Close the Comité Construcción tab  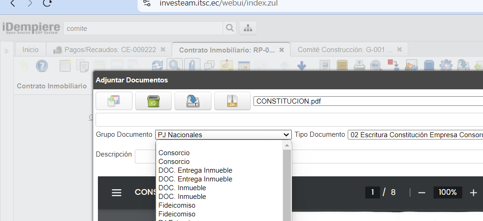tap(399, 49)
